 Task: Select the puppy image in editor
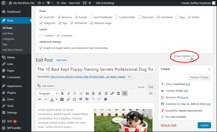(123, 120)
